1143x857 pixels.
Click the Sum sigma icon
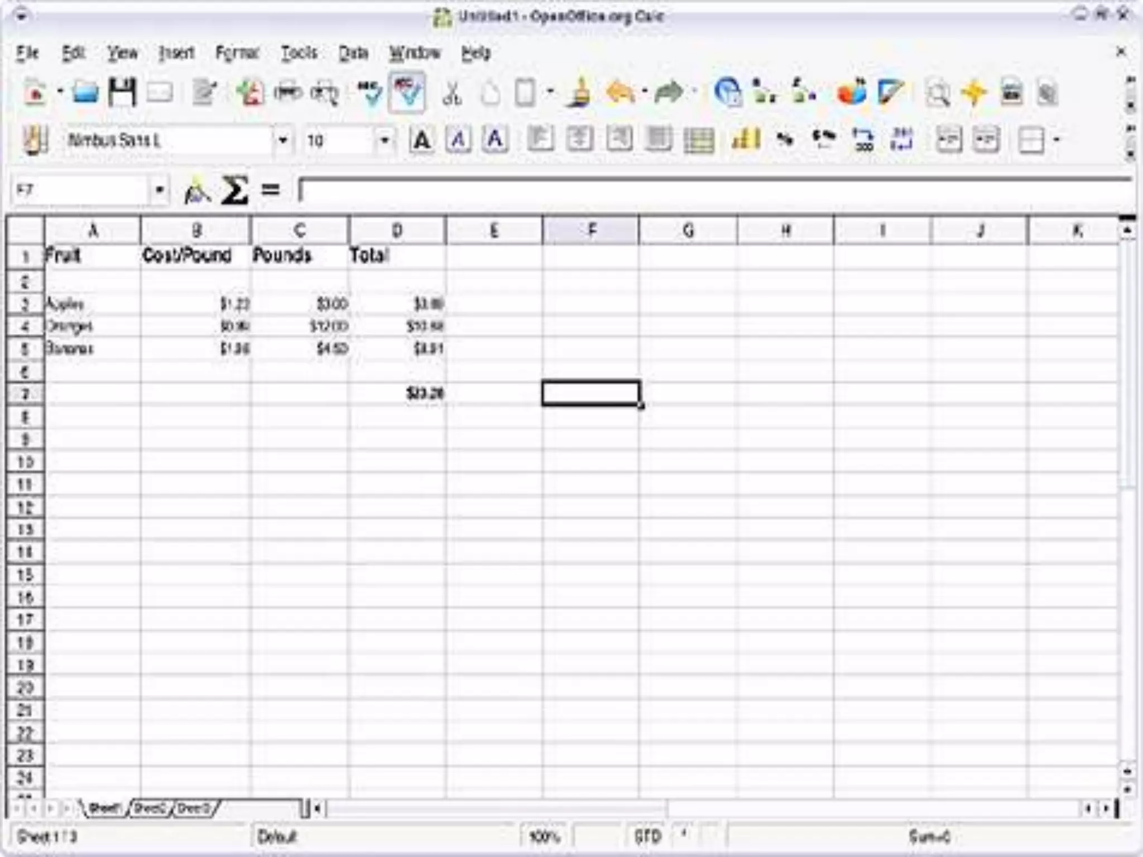coord(234,190)
